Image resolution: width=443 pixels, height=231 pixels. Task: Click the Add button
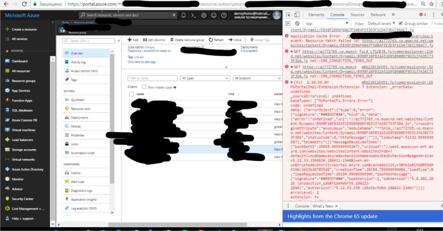tap(133, 40)
